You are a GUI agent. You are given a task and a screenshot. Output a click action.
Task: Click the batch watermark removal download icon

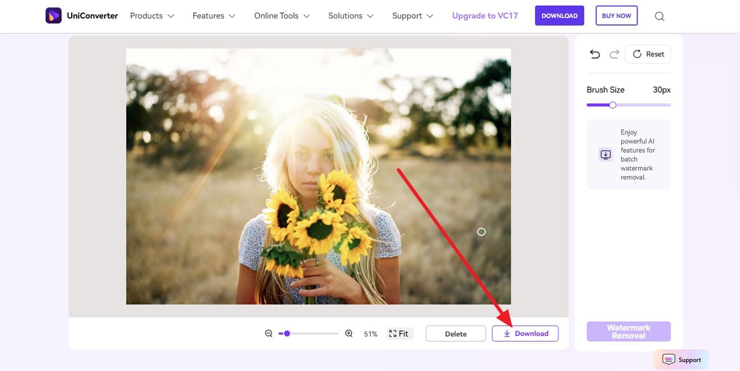click(x=605, y=154)
